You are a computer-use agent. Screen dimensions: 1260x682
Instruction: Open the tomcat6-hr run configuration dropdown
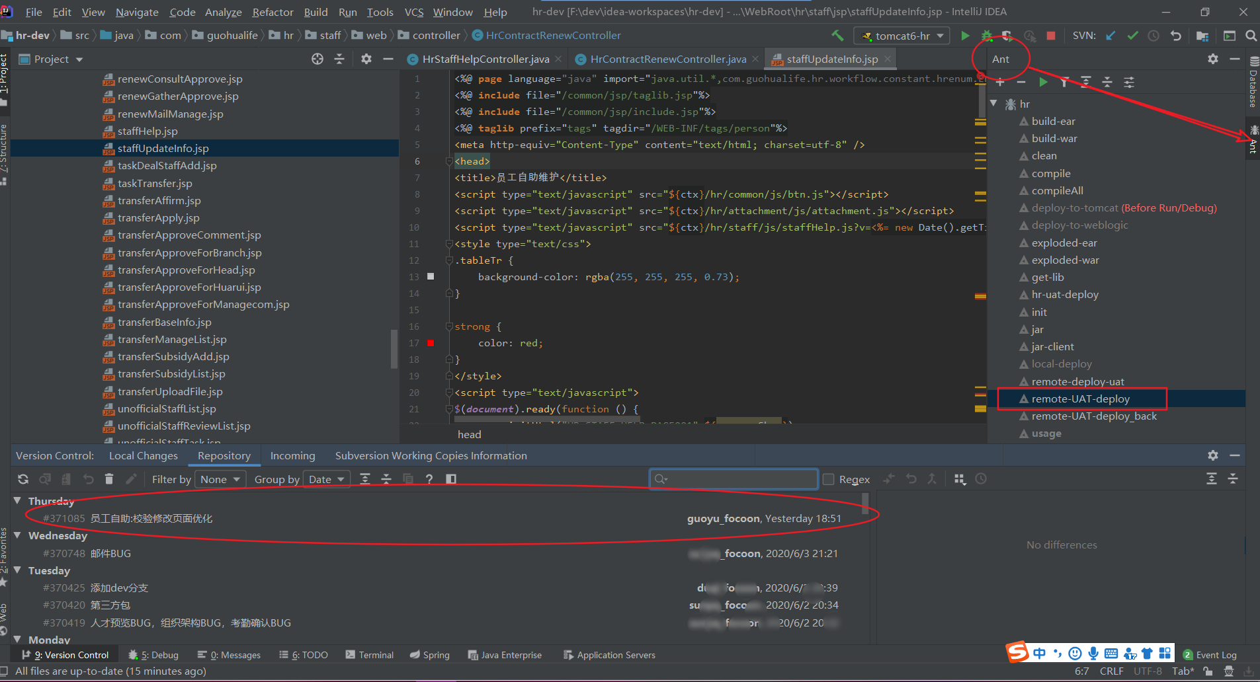902,36
